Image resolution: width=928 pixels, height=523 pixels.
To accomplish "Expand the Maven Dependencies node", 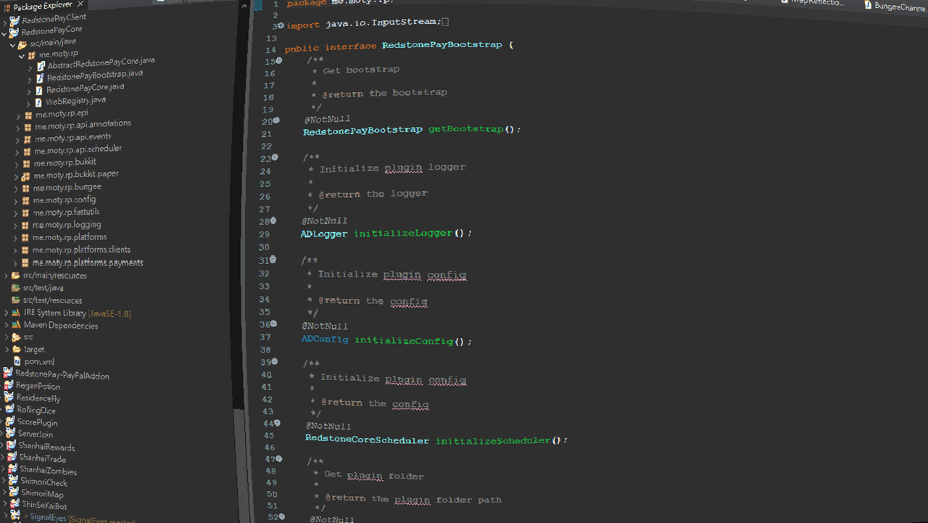I will coord(7,325).
